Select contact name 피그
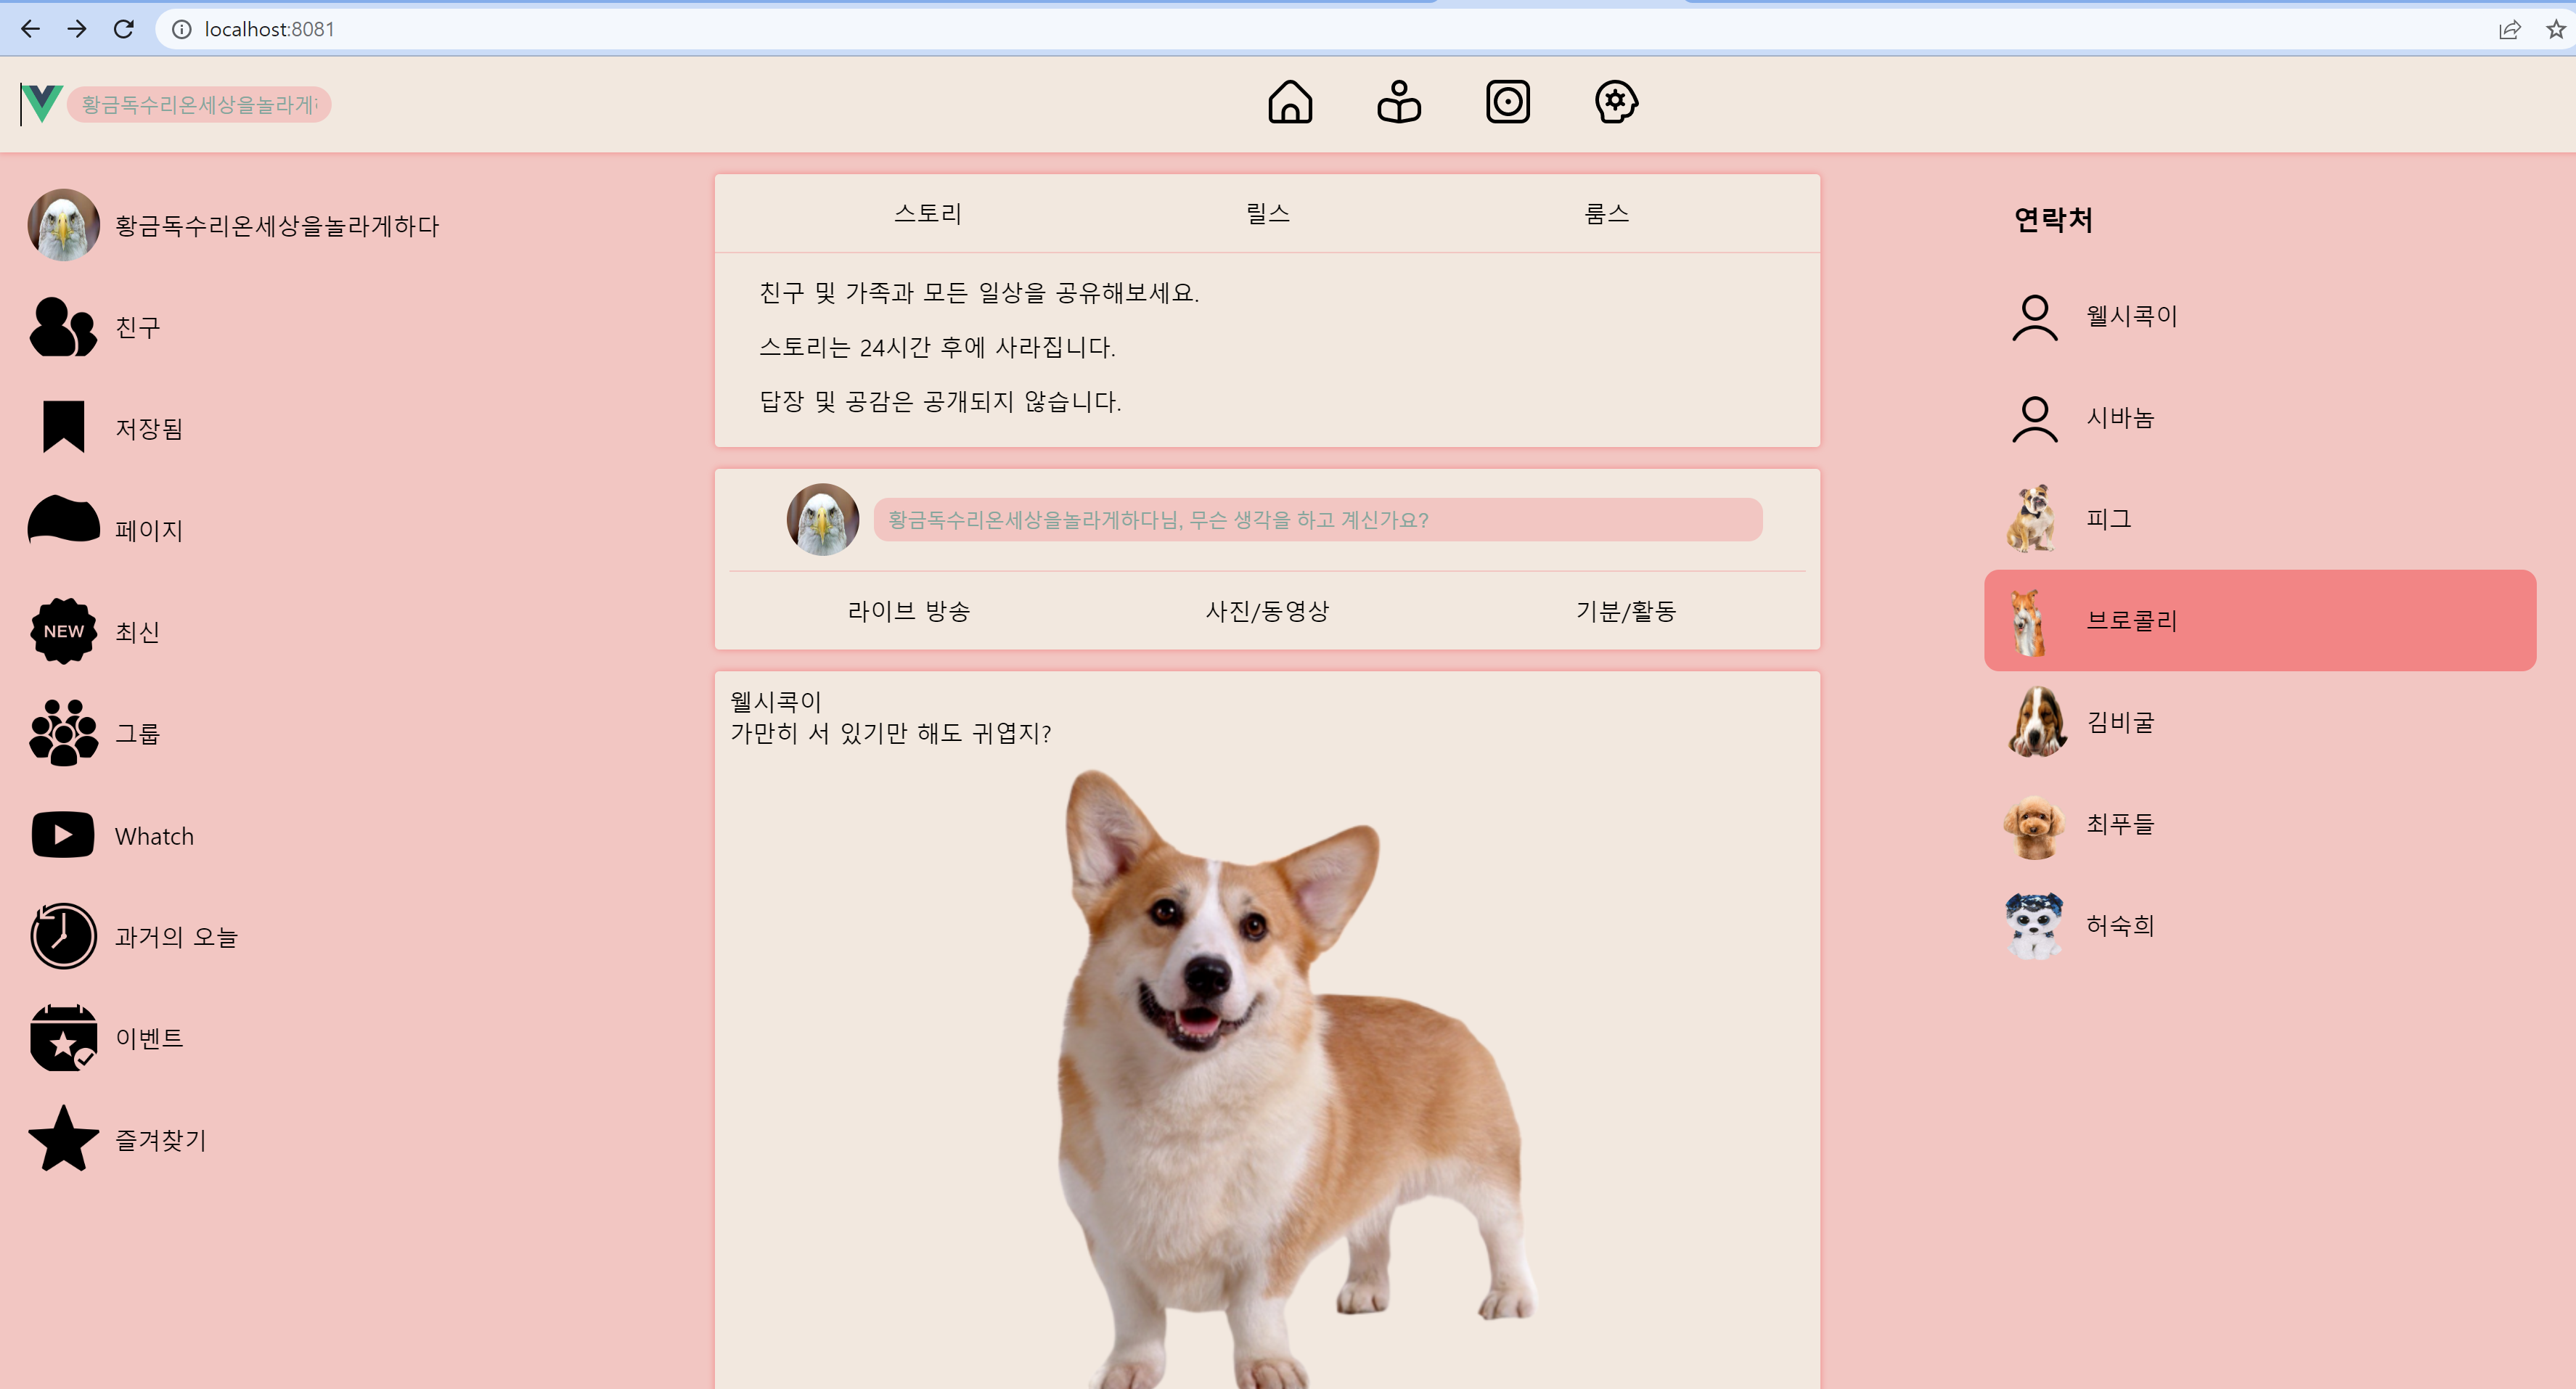Viewport: 2576px width, 1389px height. click(x=2108, y=519)
